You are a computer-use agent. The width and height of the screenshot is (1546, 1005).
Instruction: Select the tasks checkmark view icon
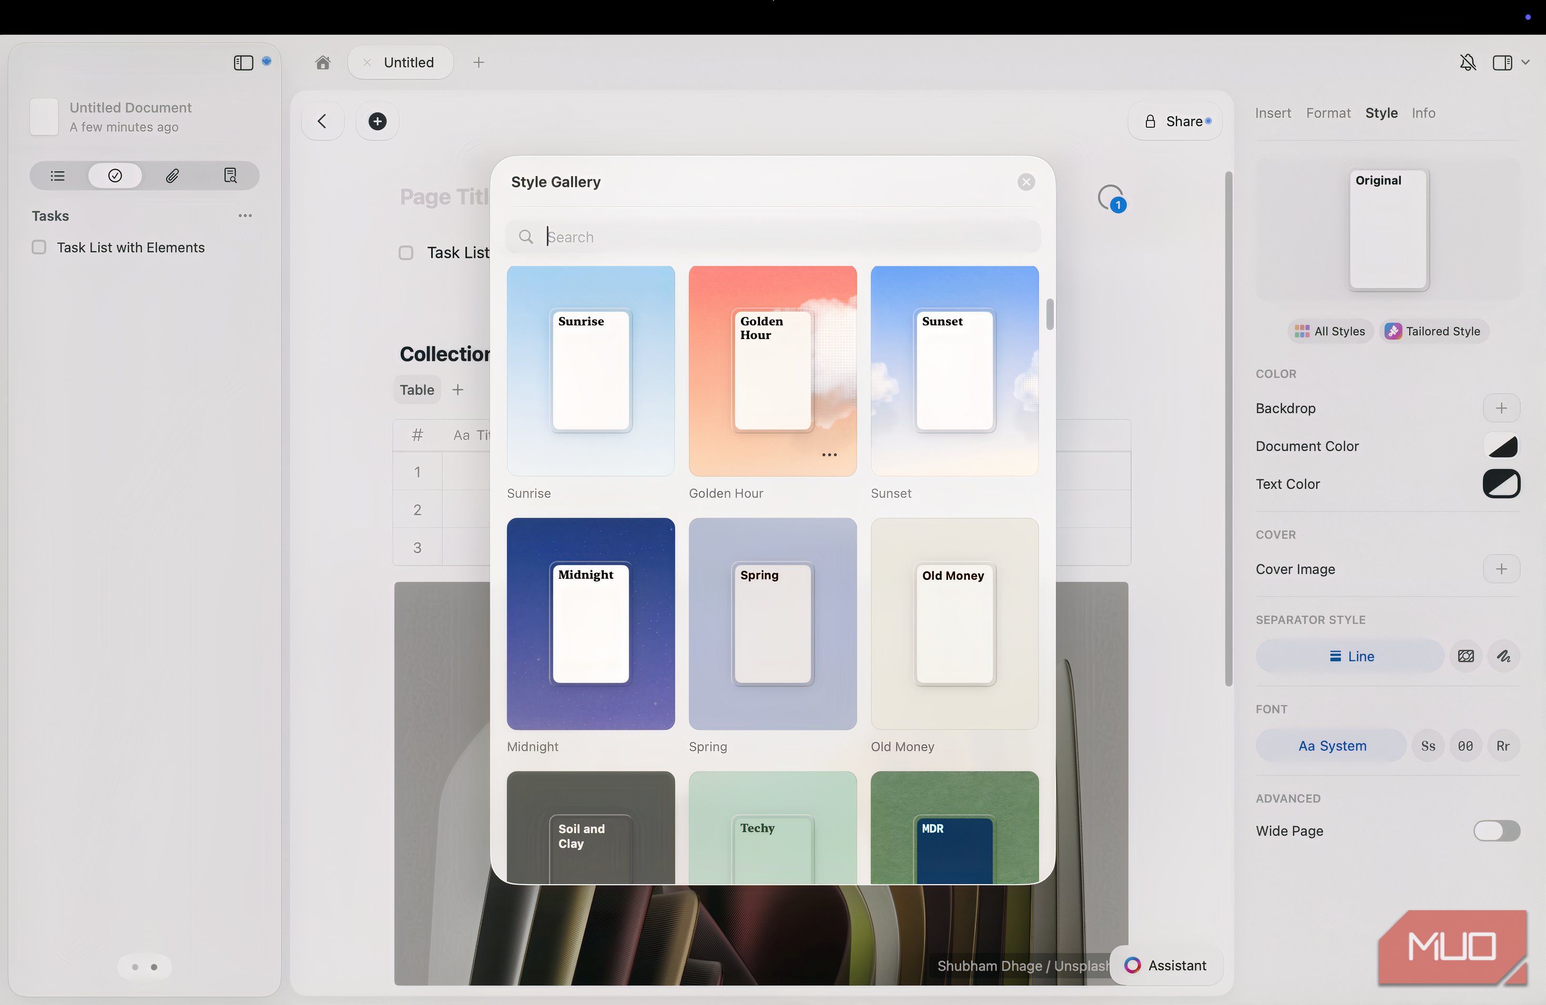coord(115,175)
